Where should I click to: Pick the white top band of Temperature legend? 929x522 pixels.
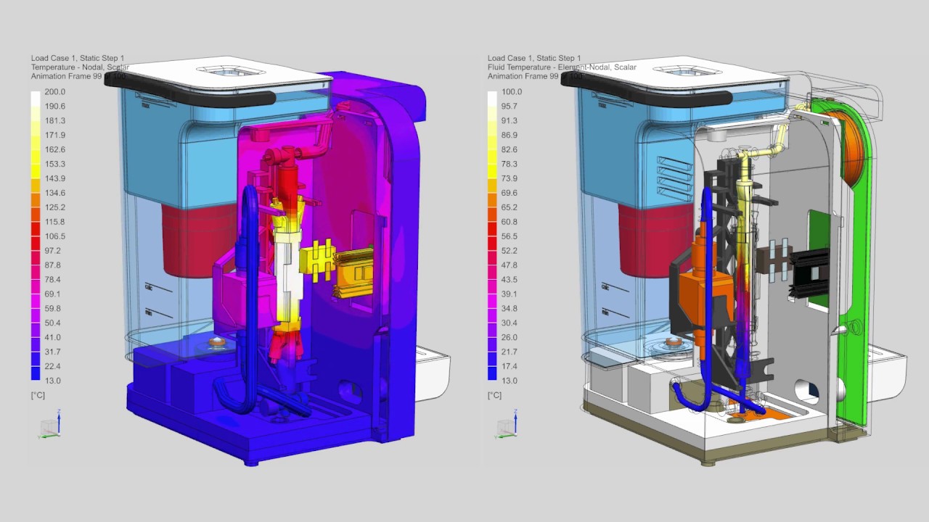coord(36,99)
